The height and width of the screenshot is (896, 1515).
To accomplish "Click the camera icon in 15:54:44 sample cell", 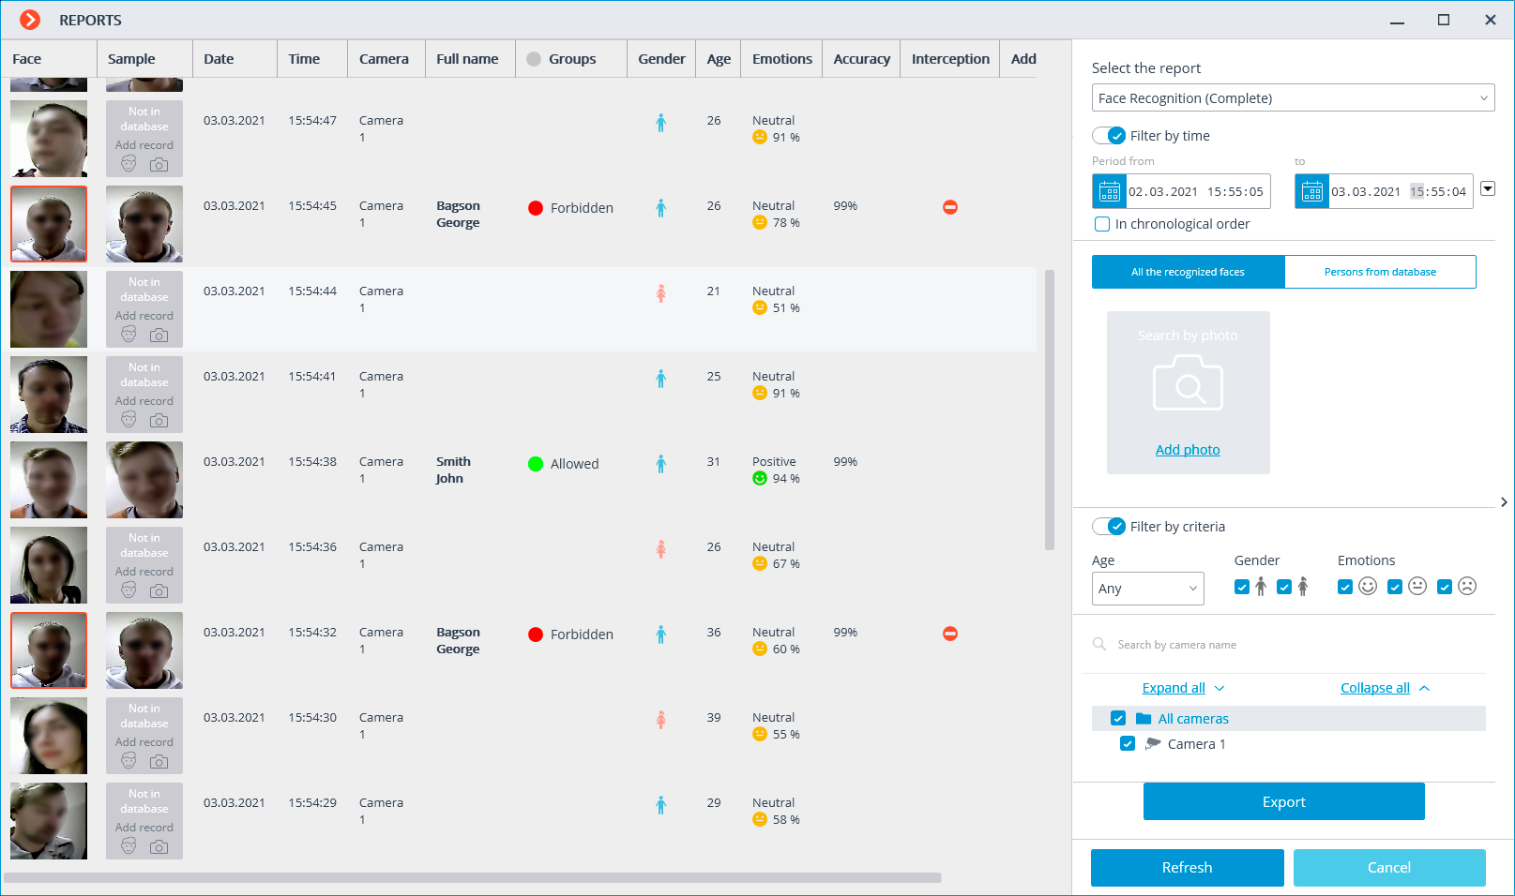I will 159,335.
